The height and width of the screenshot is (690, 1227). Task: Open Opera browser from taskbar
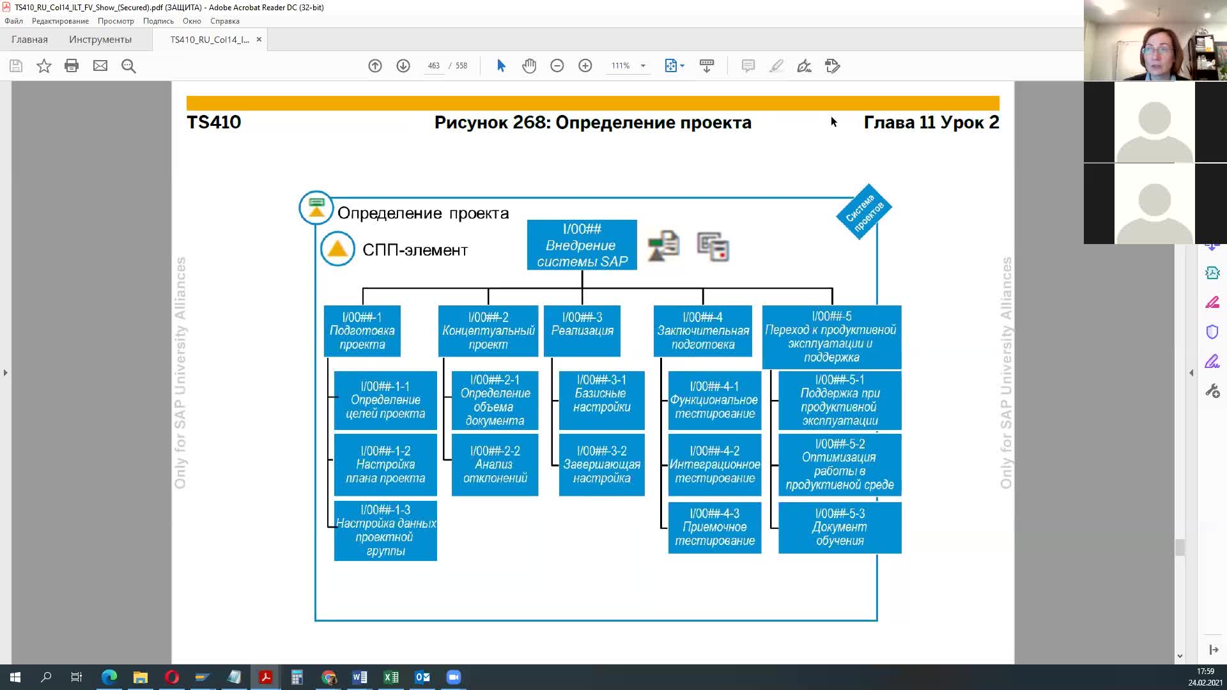coord(172,677)
